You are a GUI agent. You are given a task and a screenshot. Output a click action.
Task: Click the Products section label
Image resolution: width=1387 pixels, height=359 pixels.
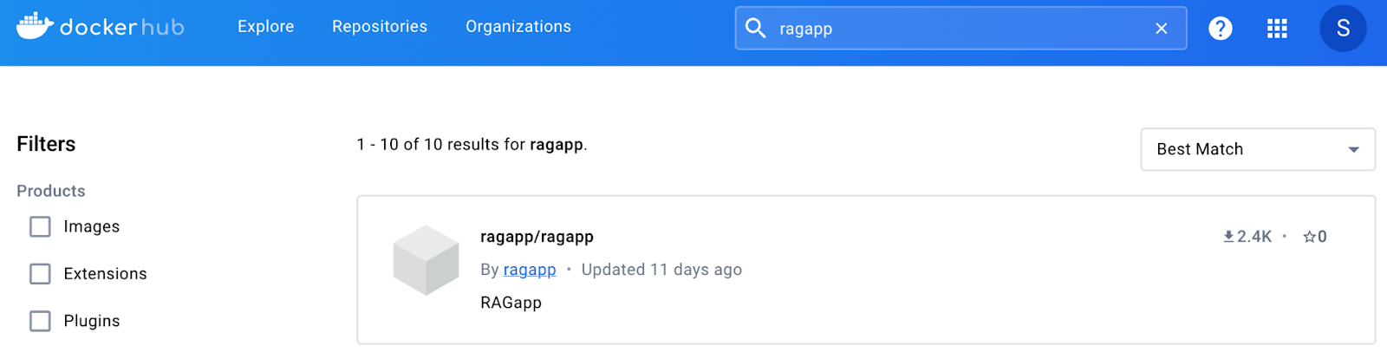pos(51,191)
